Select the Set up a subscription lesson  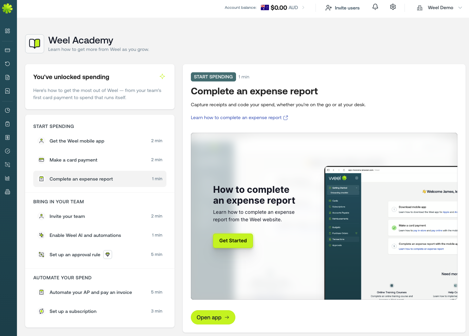pos(100,311)
